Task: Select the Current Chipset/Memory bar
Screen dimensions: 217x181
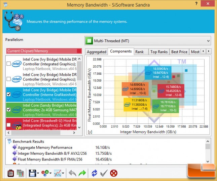Action: (x=44, y=51)
